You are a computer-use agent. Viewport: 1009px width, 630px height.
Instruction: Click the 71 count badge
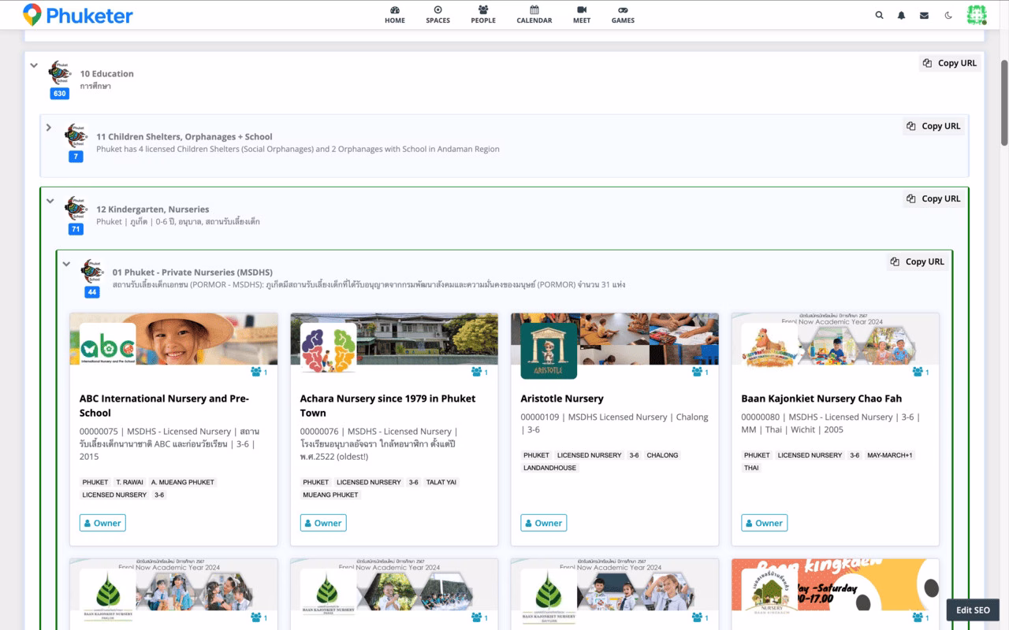pos(76,229)
